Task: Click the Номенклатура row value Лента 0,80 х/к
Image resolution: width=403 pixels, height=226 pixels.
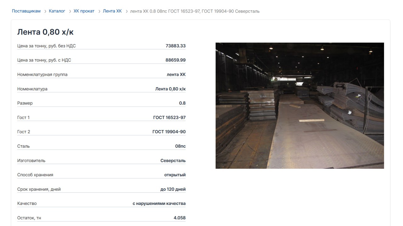Action: tap(171, 89)
